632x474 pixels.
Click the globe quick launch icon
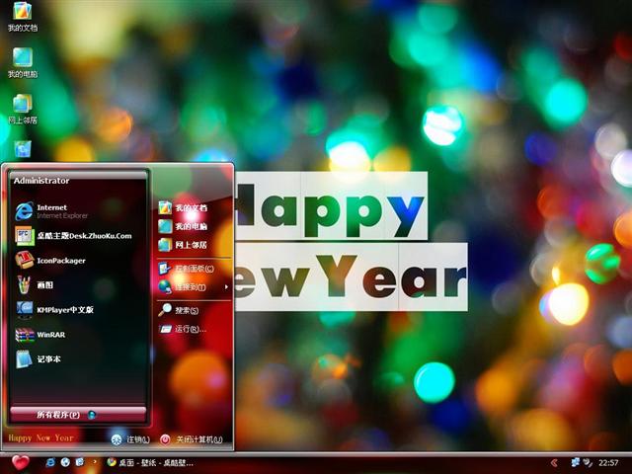[65, 462]
